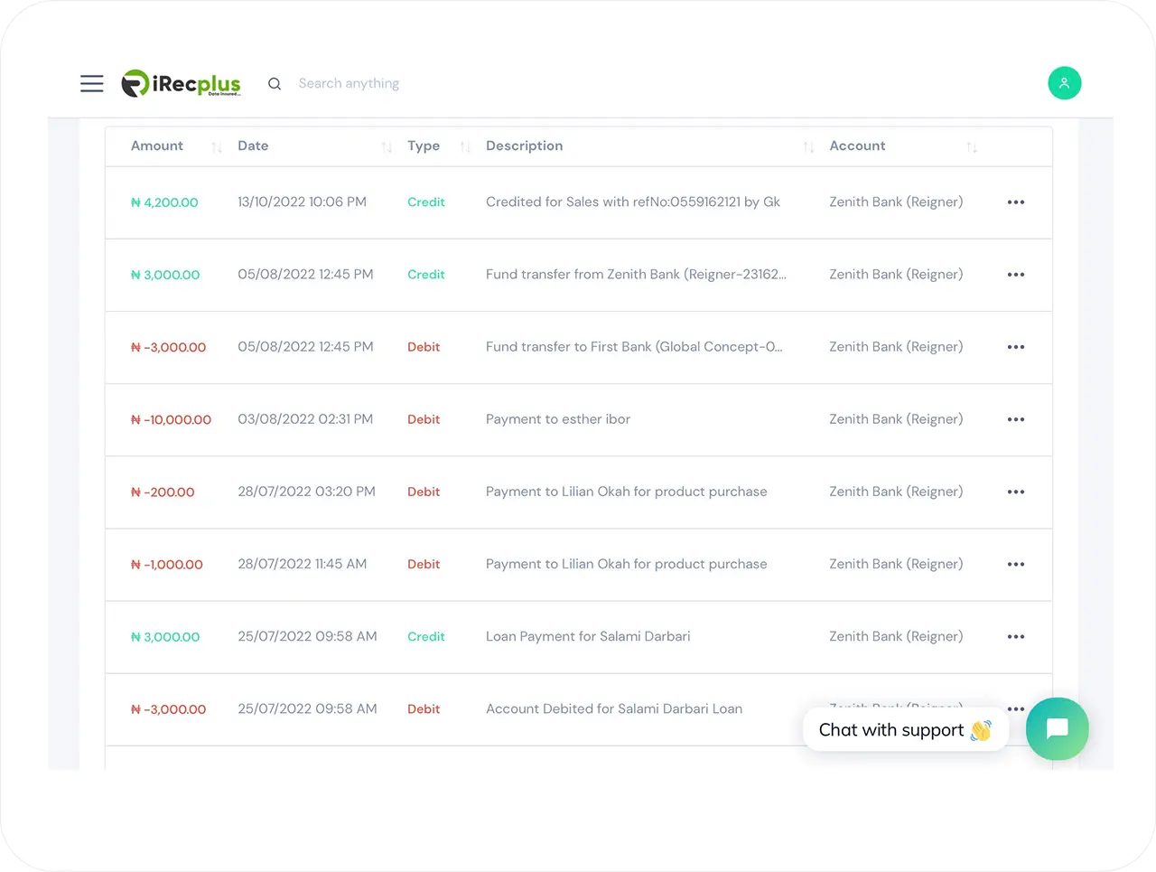This screenshot has width=1156, height=872.
Task: Open the user profile avatar
Action: pos(1064,83)
